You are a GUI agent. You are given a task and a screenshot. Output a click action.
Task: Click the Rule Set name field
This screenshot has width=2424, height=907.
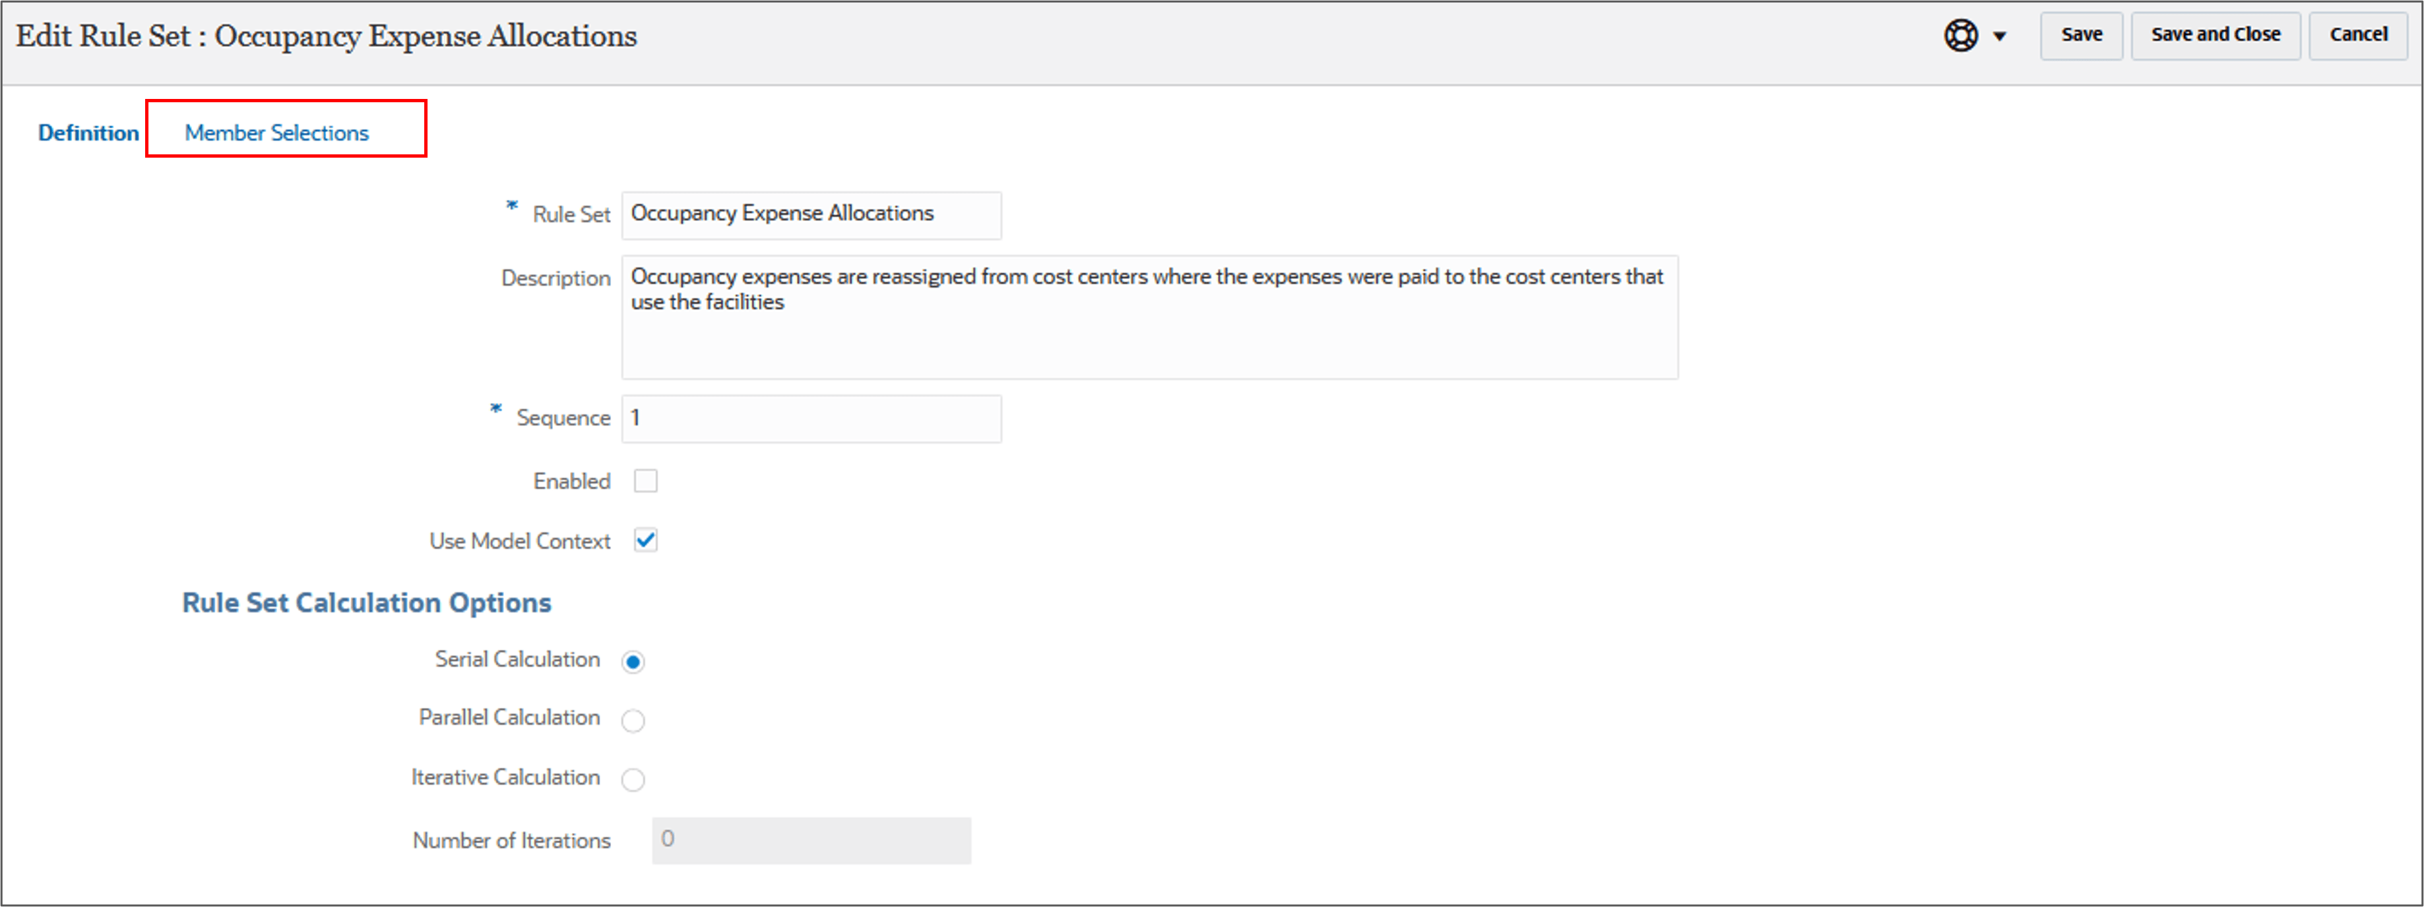click(811, 214)
